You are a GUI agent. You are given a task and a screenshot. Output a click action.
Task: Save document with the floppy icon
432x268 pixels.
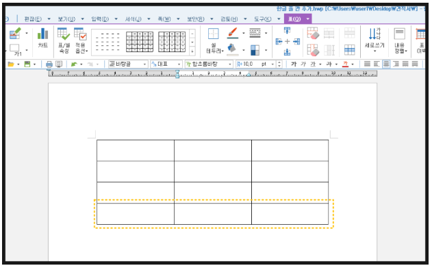tap(27, 64)
